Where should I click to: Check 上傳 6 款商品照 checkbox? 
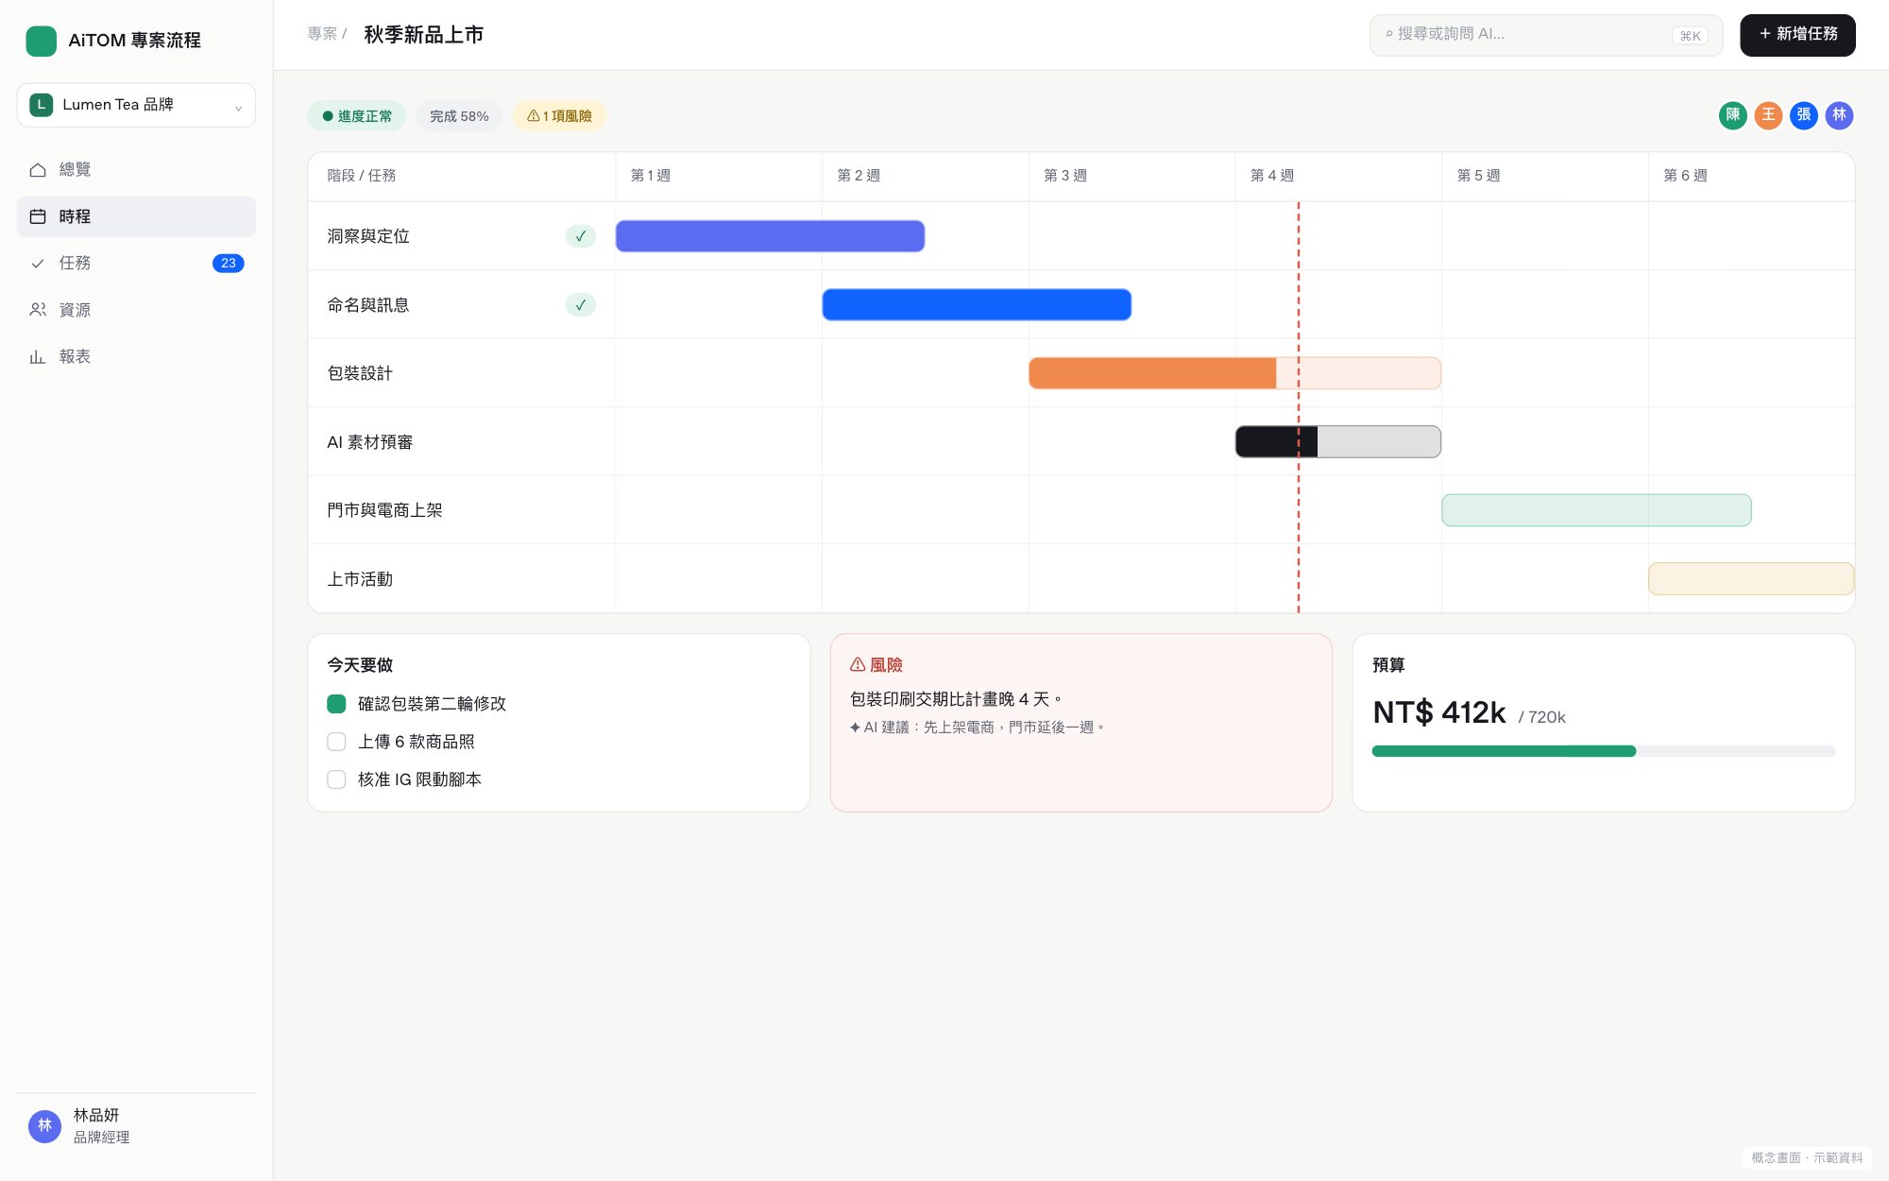[336, 742]
